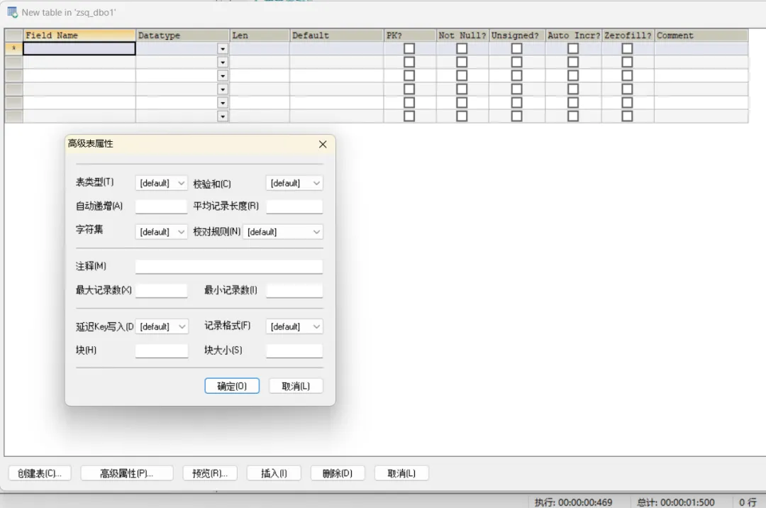Click the 块(H) input field

[161, 350]
